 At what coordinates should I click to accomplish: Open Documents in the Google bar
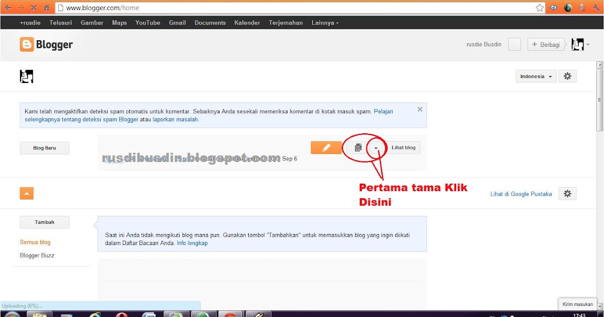point(210,23)
